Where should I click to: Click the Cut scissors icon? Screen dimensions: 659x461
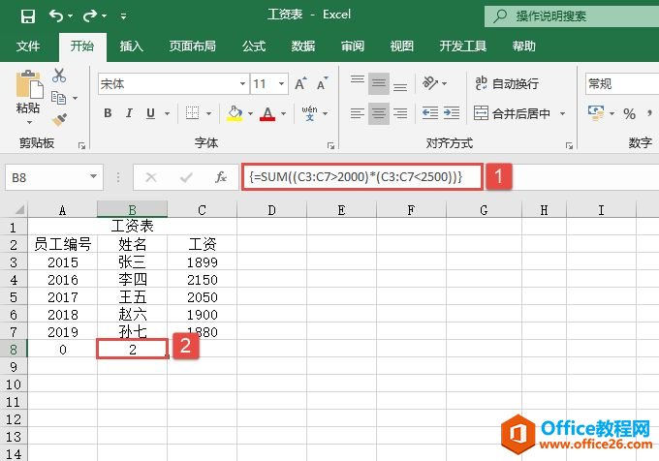pyautogui.click(x=59, y=76)
